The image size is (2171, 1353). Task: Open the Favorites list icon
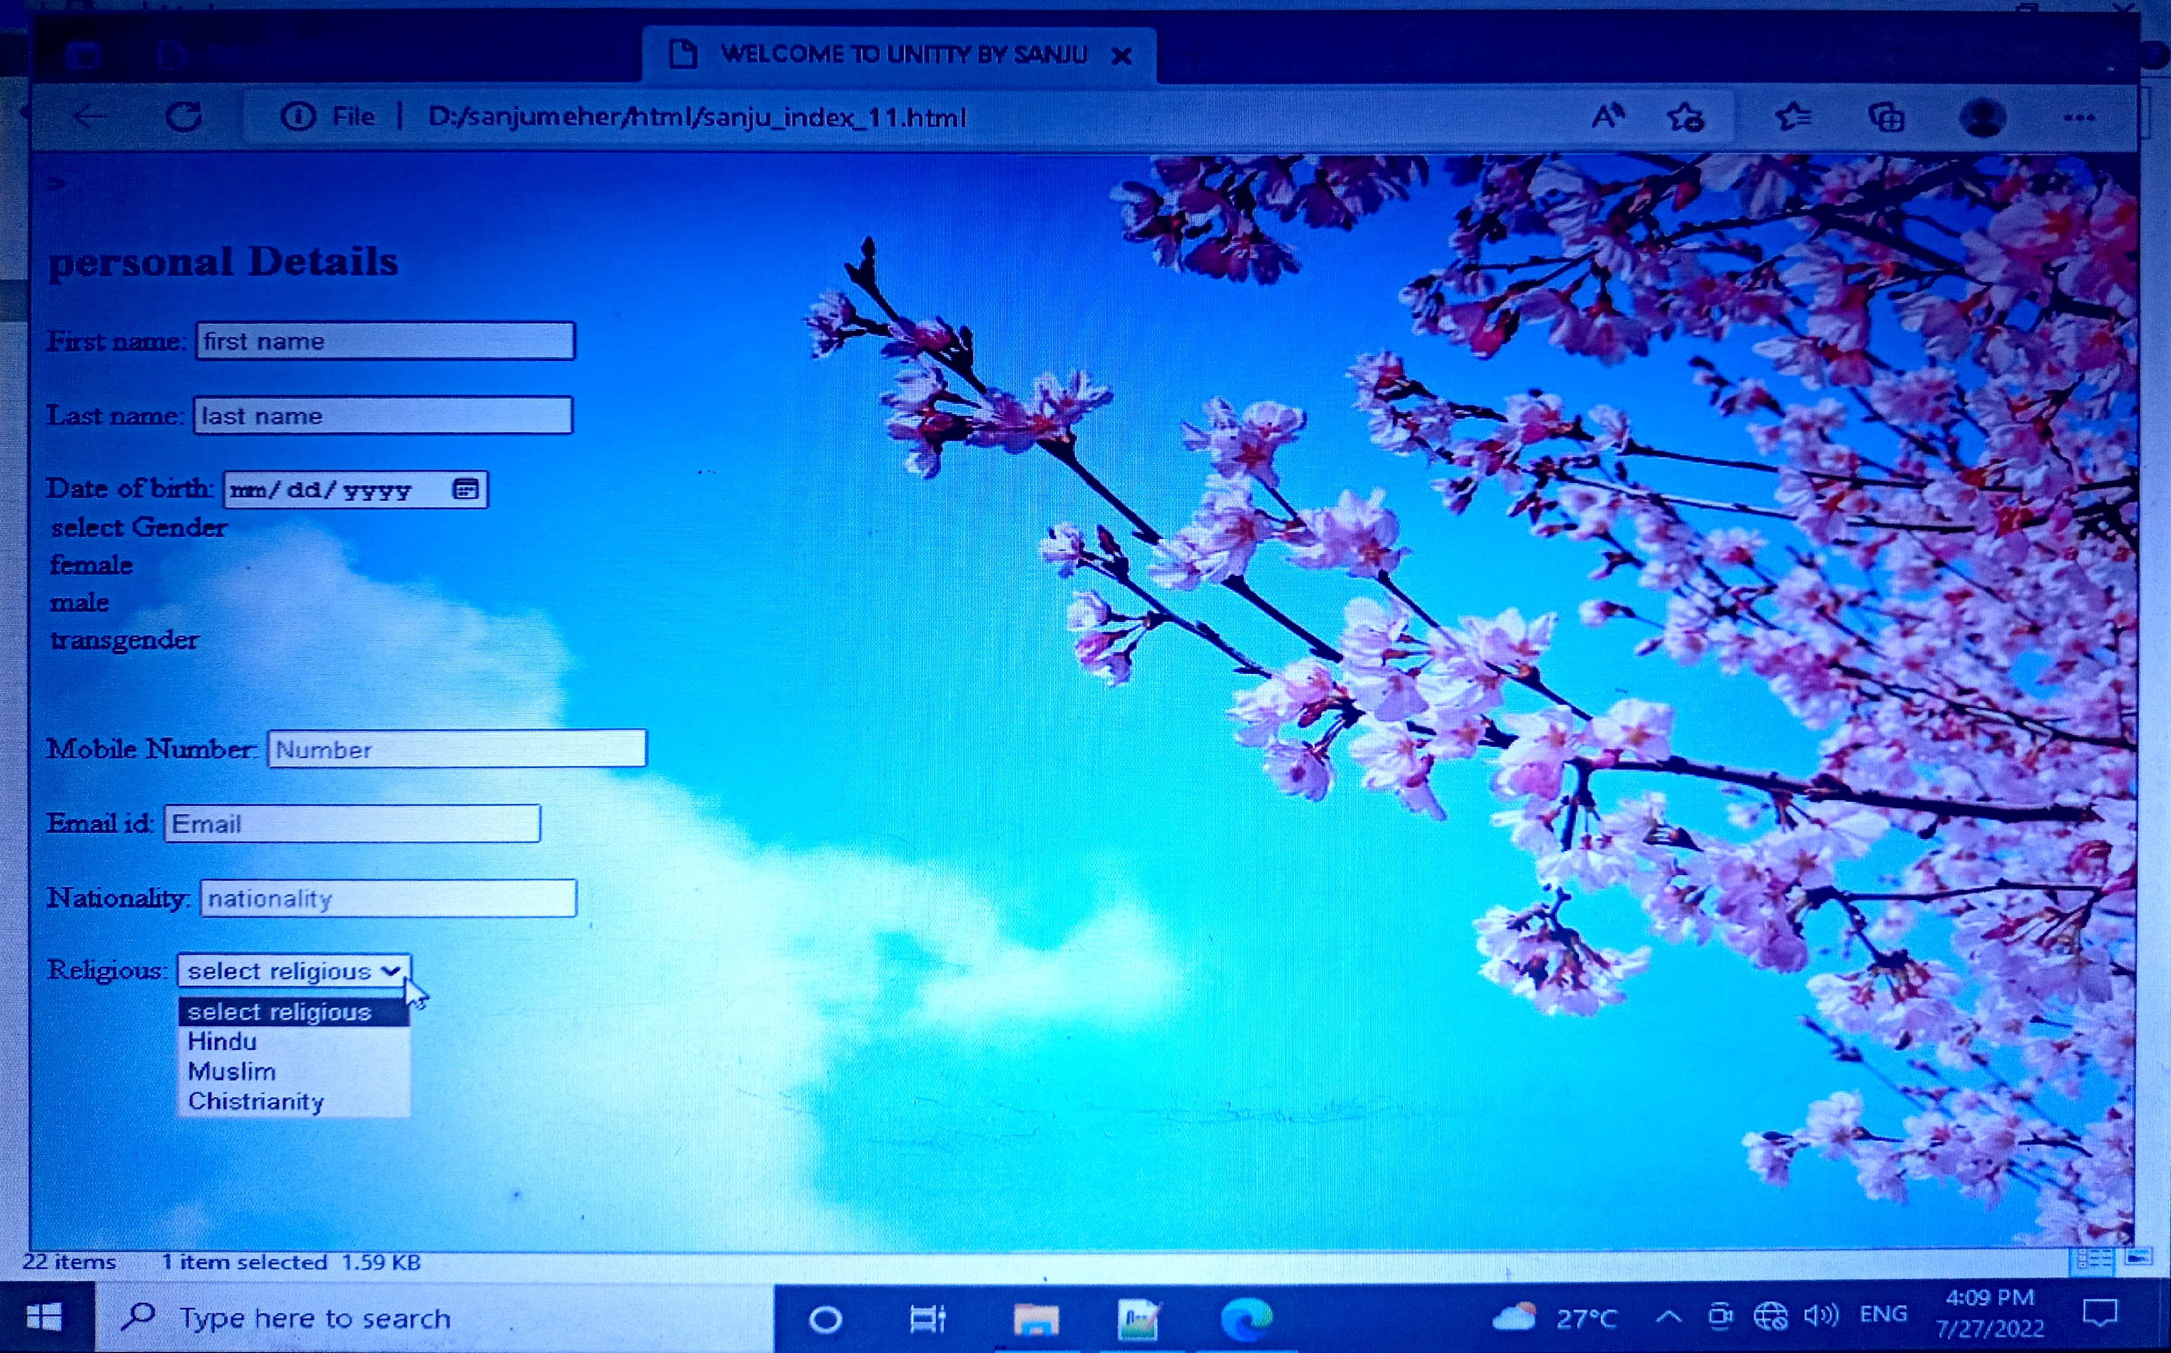(1793, 117)
